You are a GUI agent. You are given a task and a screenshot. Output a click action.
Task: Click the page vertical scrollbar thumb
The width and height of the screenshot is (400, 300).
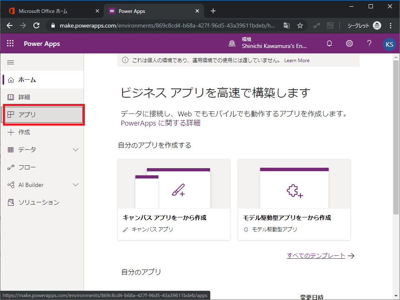pos(396,137)
